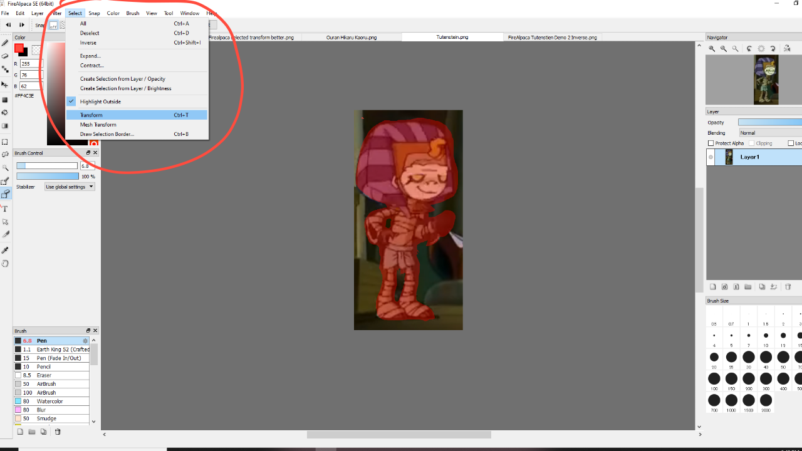802x451 pixels.
Task: Create a new brush in Brush panel
Action: click(x=20, y=432)
